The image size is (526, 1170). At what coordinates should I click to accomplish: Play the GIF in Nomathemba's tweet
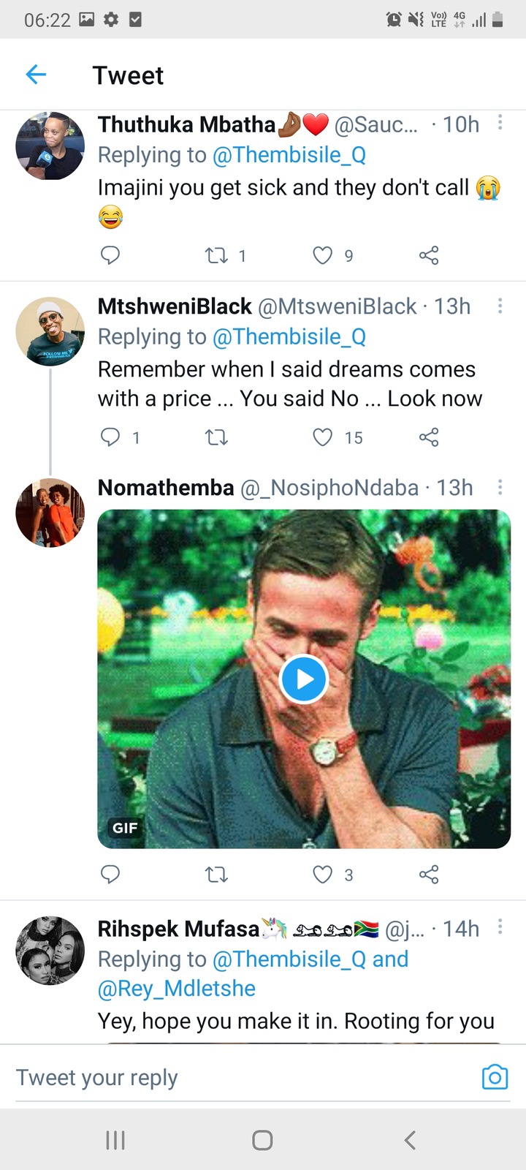point(304,679)
